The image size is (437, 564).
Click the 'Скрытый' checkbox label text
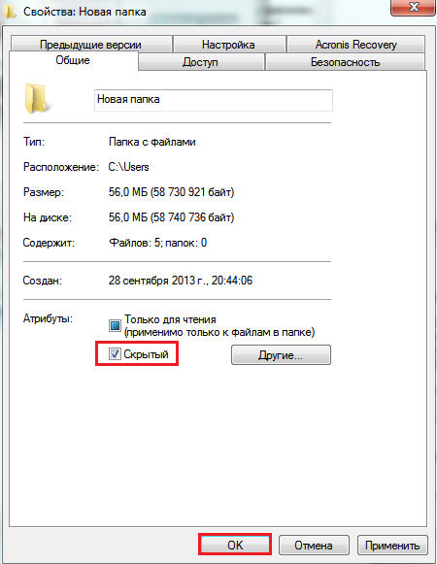pos(146,354)
